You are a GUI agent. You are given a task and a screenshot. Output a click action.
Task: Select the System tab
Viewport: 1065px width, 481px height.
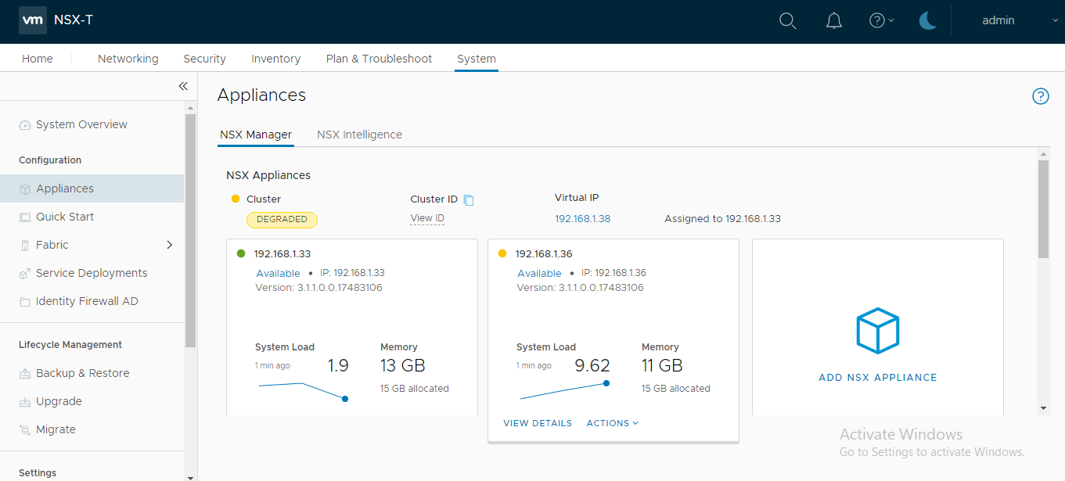477,59
